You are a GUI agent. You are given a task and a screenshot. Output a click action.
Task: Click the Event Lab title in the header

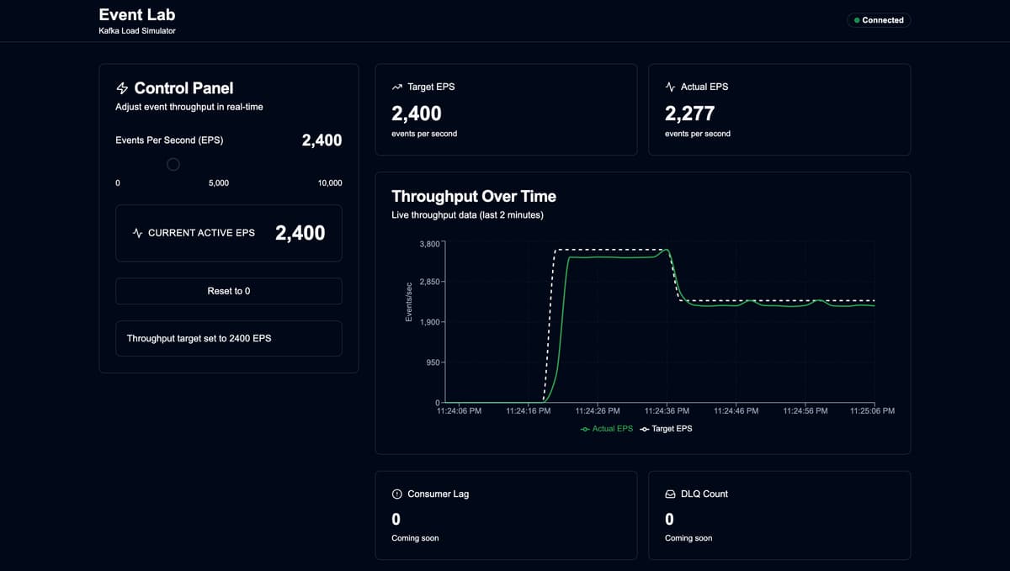[137, 14]
